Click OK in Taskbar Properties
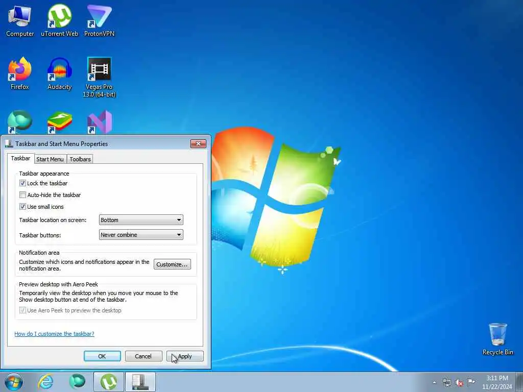The image size is (523, 392). (102, 356)
